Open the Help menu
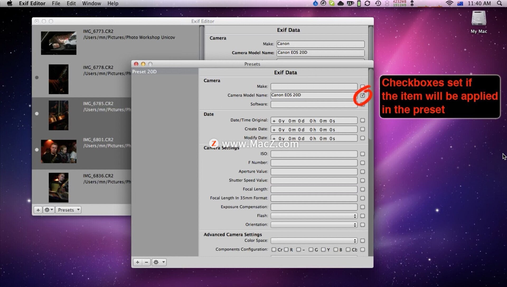This screenshot has height=287, width=507. point(113,3)
